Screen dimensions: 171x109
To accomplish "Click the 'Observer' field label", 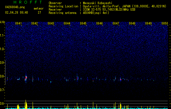I will click(55, 3).
